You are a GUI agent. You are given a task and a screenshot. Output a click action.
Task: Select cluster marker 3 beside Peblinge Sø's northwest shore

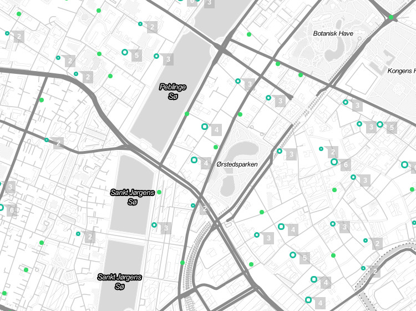coord(156,56)
